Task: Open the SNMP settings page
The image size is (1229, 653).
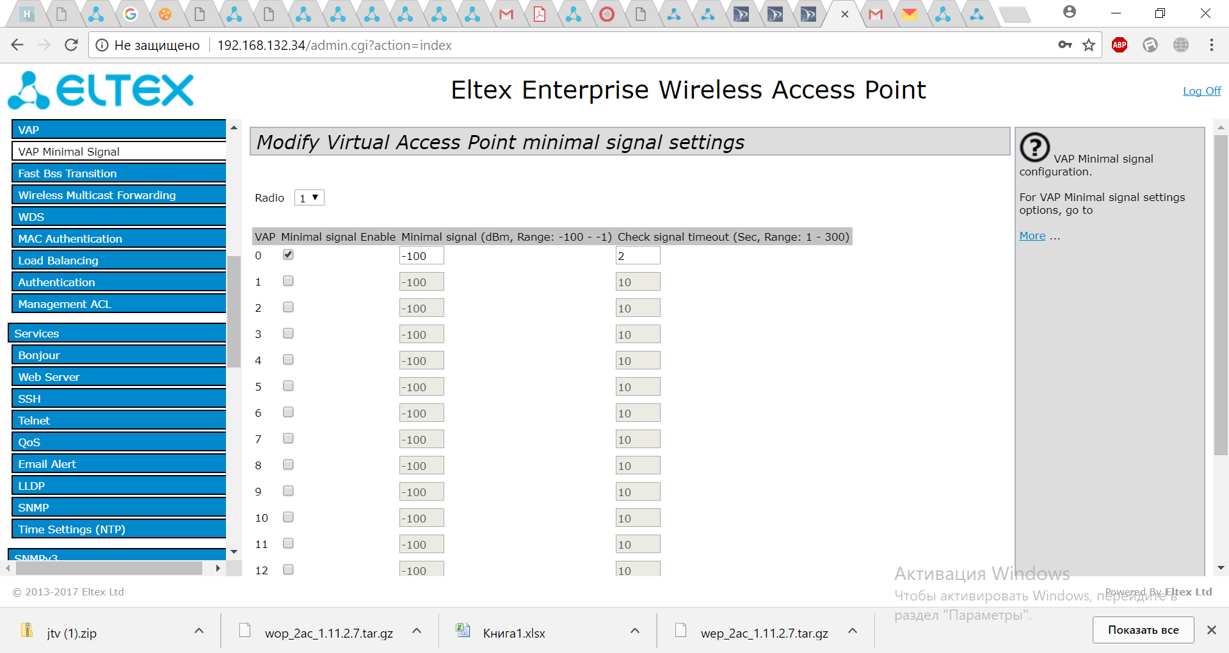Action: click(x=119, y=508)
